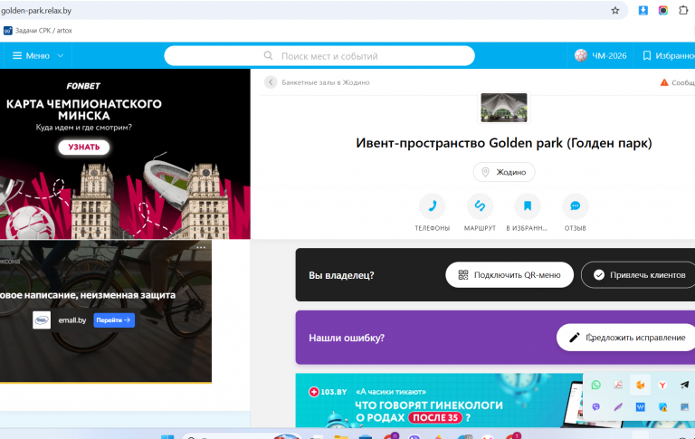Open the ЧМ-2026 section
Screen dimensions: 695x439
click(x=601, y=56)
